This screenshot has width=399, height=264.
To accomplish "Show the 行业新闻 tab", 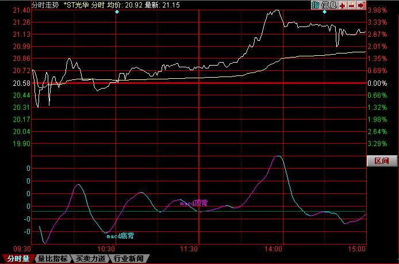I will 129,259.
